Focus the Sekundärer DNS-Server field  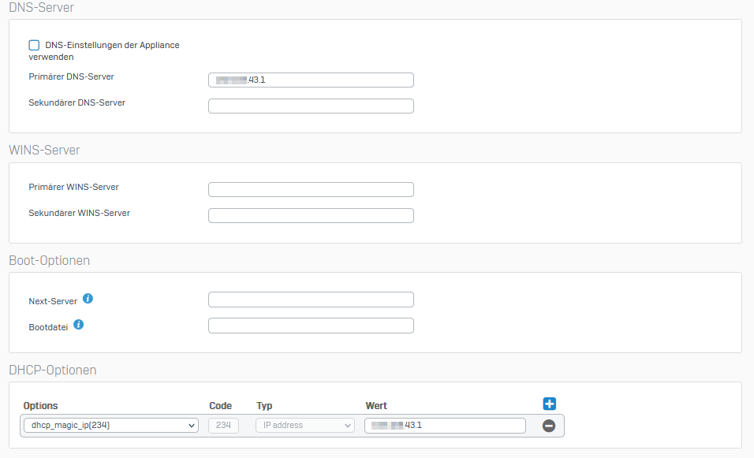pos(311,106)
